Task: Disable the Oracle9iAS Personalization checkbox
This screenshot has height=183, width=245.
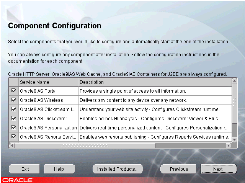Action: 14,127
